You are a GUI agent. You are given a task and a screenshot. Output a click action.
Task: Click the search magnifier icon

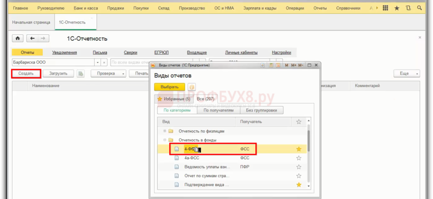[420, 8]
